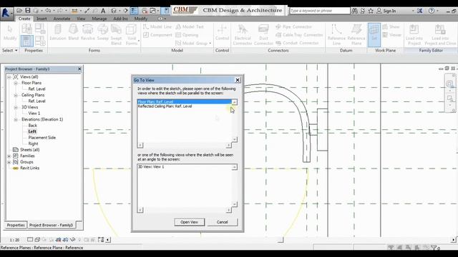The height and width of the screenshot is (257, 458).
Task: Select the Reference Line tool
Action: pos(336,34)
